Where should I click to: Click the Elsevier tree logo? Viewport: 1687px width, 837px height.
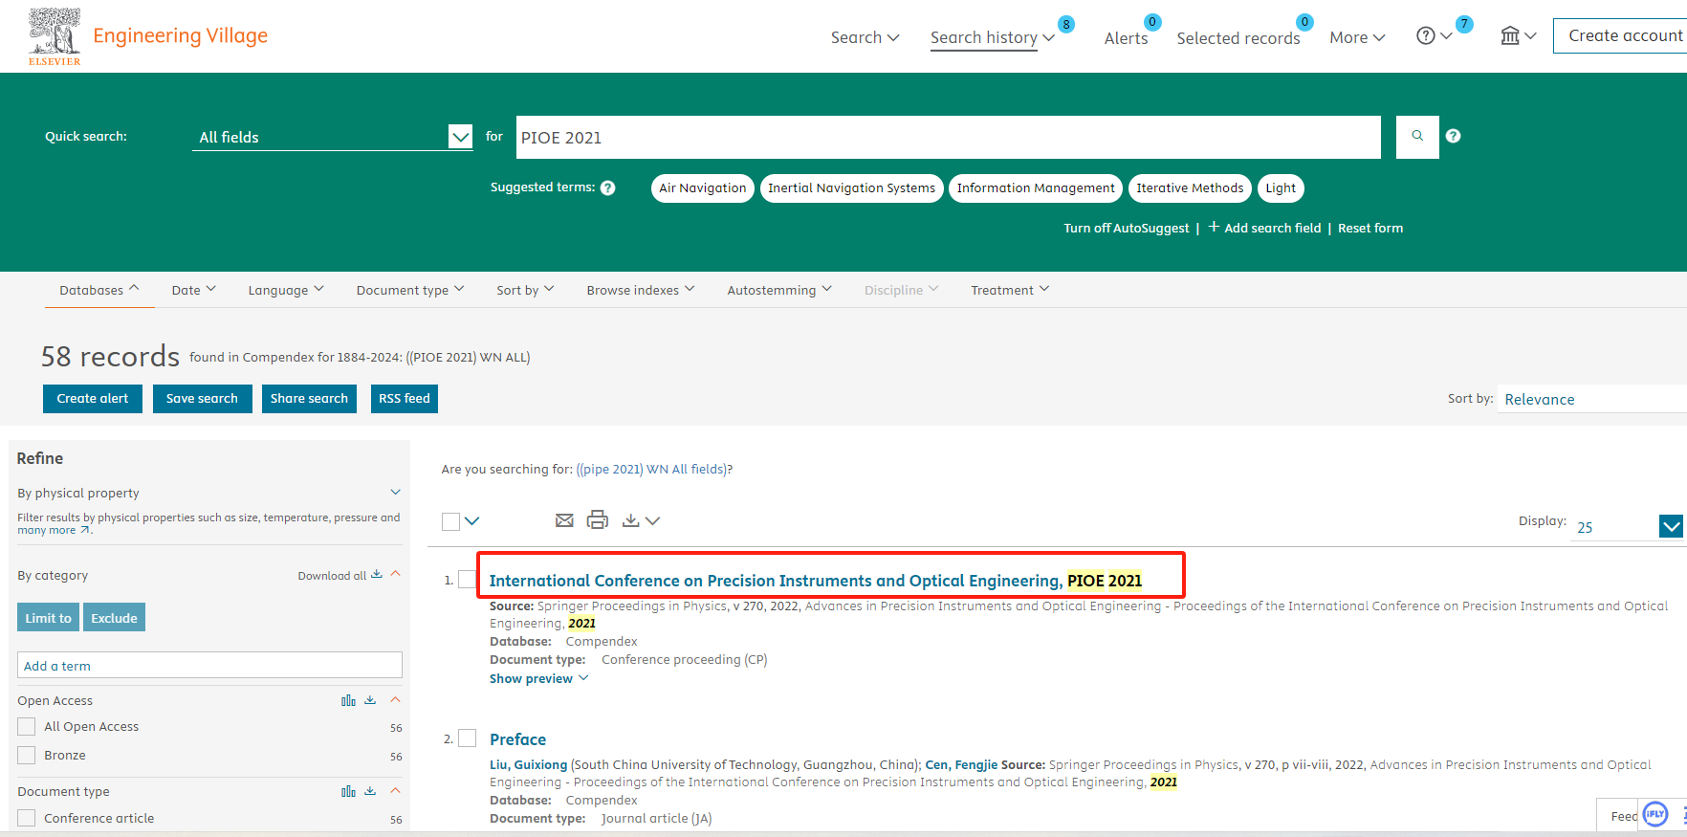pyautogui.click(x=55, y=36)
